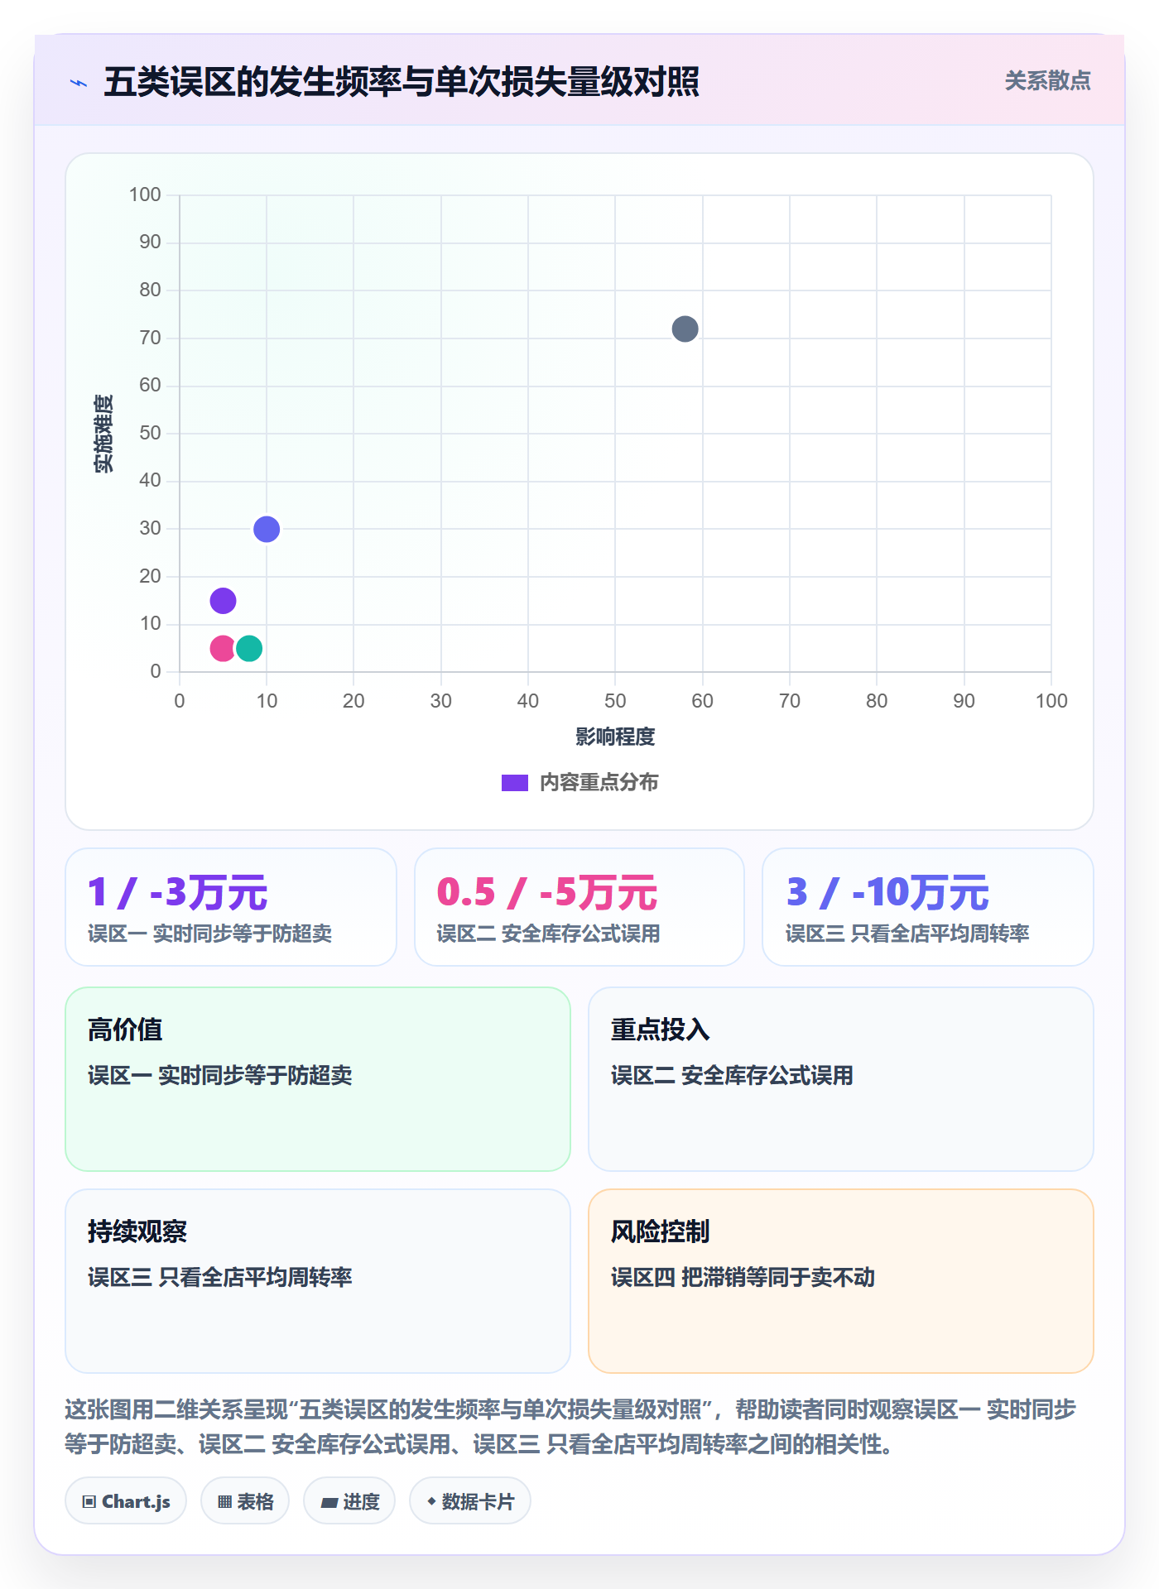
Task: Click y-axis tick label 70
Action: pyautogui.click(x=150, y=338)
